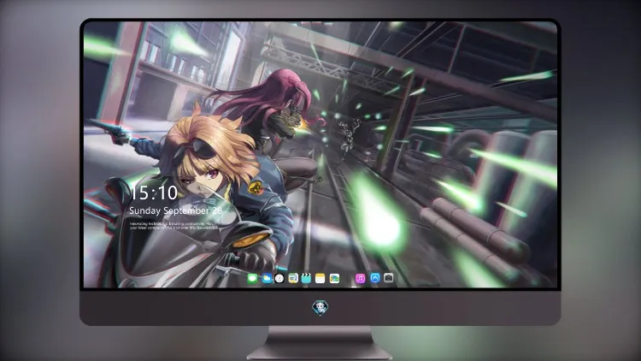Viewport: 641px width, 361px height.
Task: Open the clapperboard video app icon
Action: [306, 279]
